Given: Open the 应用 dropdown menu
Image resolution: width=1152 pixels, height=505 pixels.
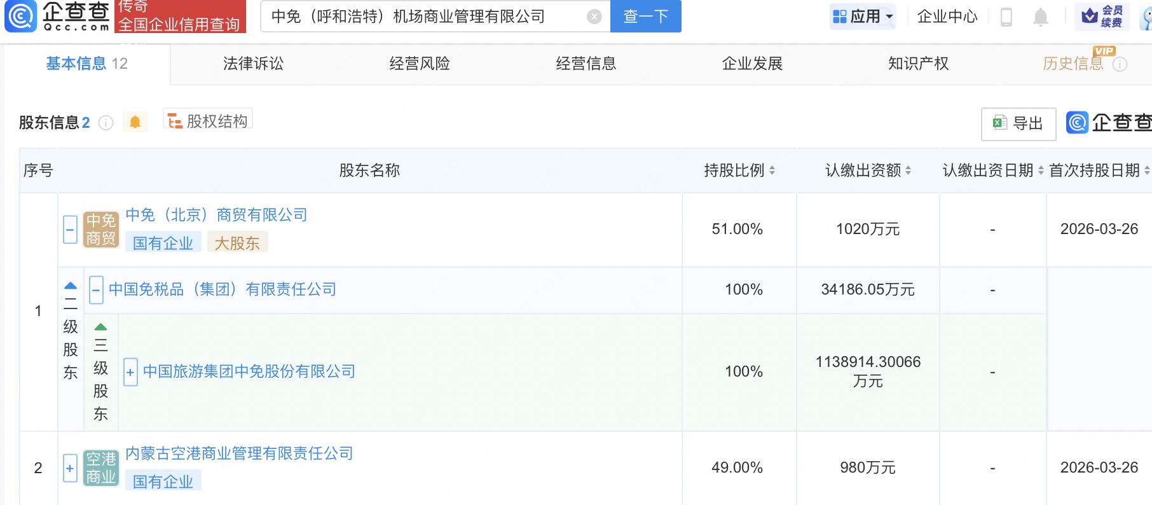Looking at the screenshot, I should tap(863, 17).
